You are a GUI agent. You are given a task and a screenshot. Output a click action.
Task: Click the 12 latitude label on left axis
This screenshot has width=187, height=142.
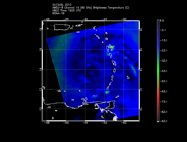click(x=40, y=90)
